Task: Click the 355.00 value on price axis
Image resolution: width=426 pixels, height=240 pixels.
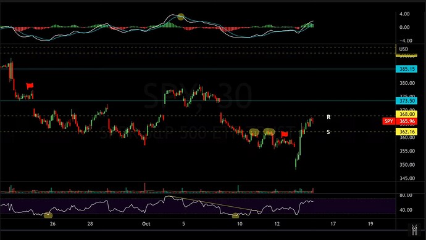Action: click(407, 151)
